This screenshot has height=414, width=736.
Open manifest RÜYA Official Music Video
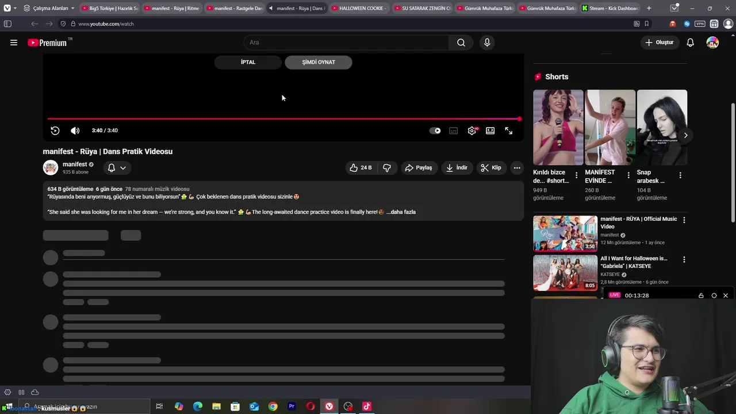(x=565, y=233)
